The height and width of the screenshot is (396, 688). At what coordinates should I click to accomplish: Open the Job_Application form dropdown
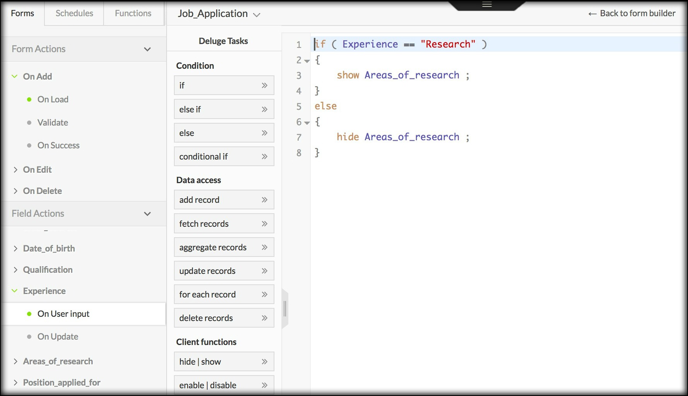click(x=219, y=14)
